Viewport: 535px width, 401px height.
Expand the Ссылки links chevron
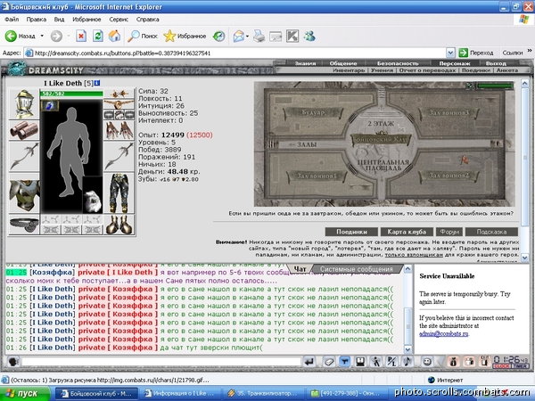530,51
